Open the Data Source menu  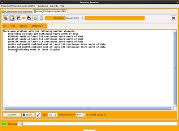43,6
